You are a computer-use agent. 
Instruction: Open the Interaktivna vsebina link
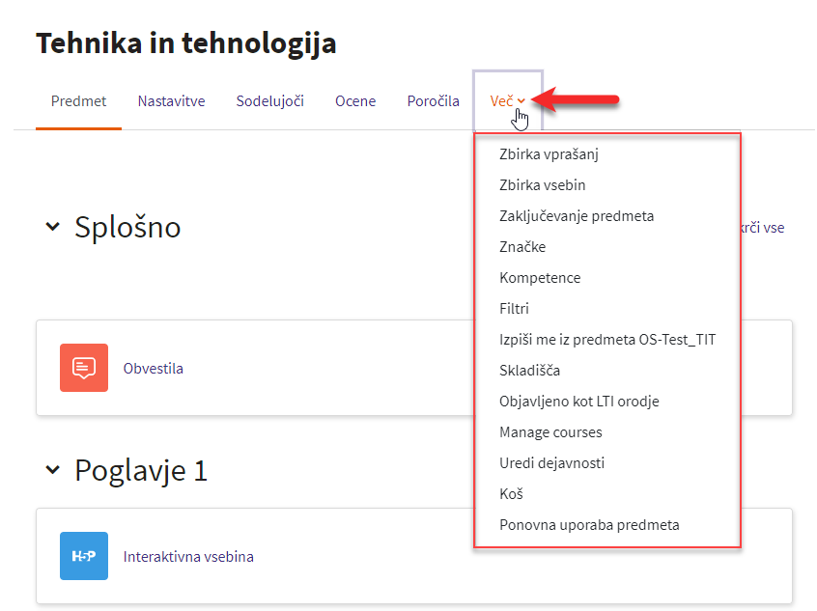click(x=188, y=556)
